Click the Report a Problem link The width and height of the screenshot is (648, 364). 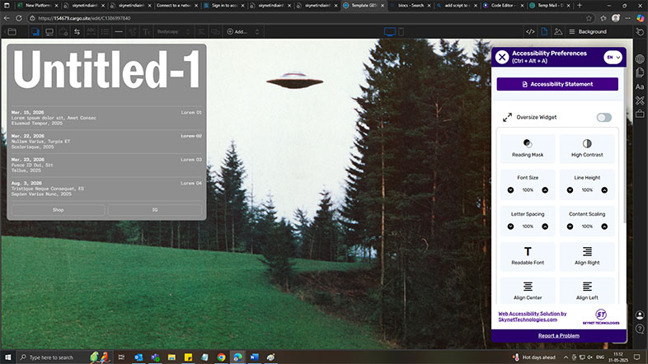(558, 335)
